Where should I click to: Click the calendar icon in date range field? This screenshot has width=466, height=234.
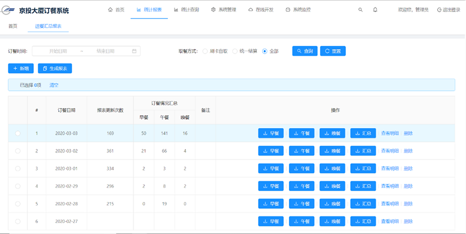[135, 51]
